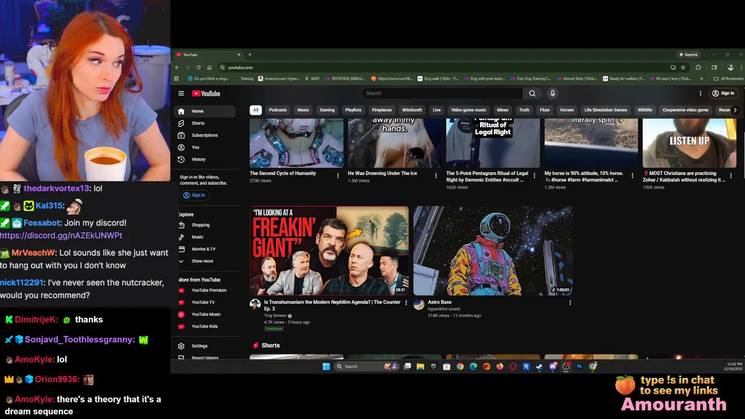Image resolution: width=745 pixels, height=419 pixels.
Task: Start voice search with microphone icon
Action: (x=552, y=93)
